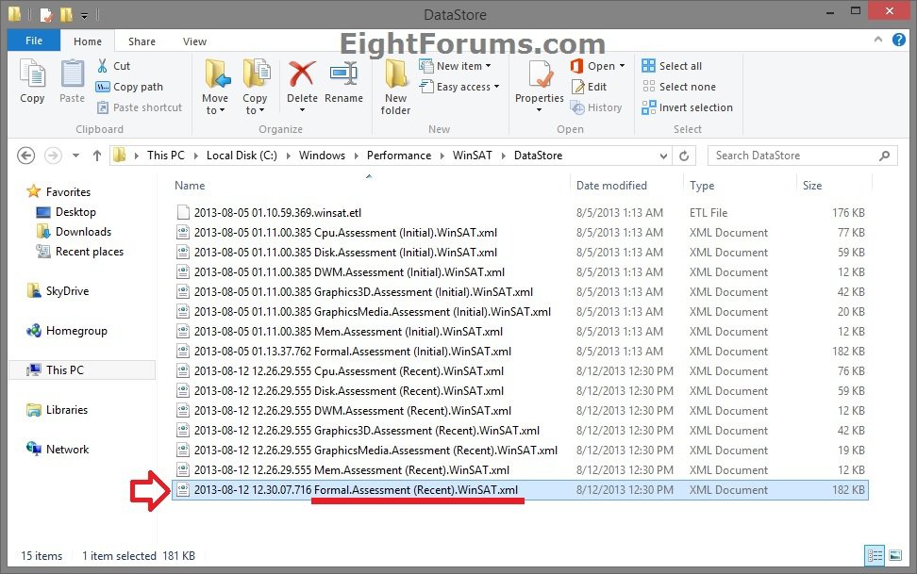Open Favorites in the navigation pane
This screenshot has width=917, height=574.
(58, 191)
